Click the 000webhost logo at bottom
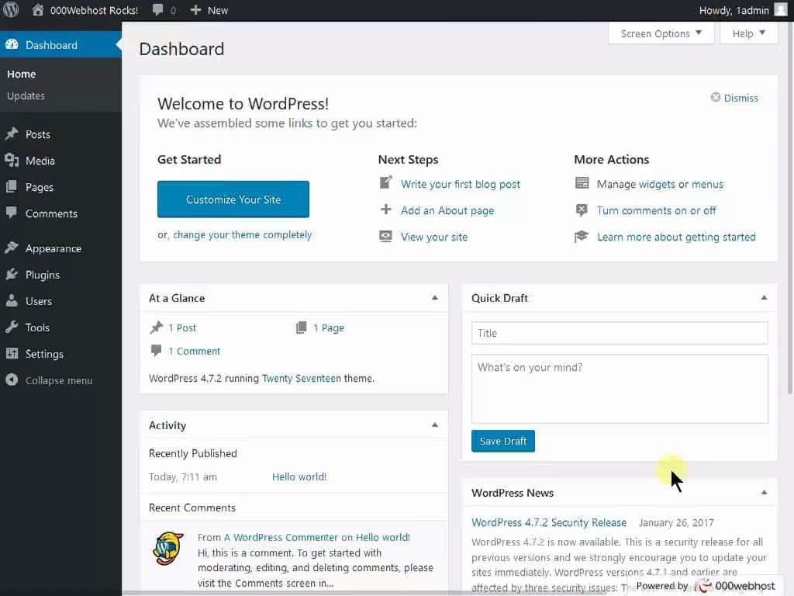 [x=734, y=586]
